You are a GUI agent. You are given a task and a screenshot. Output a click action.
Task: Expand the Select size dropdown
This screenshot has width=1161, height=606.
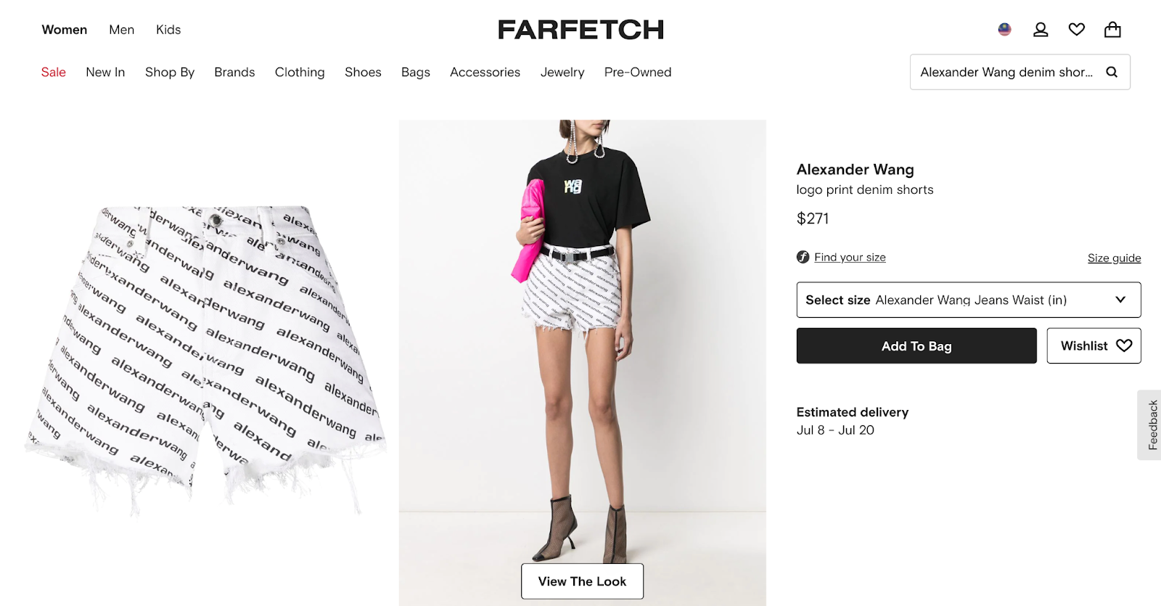tap(969, 300)
